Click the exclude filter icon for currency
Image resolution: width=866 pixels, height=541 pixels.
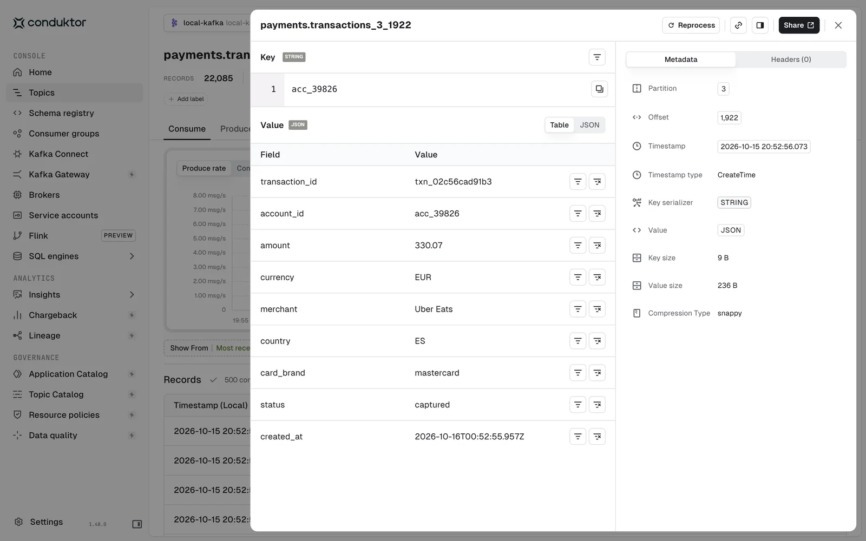click(x=597, y=278)
